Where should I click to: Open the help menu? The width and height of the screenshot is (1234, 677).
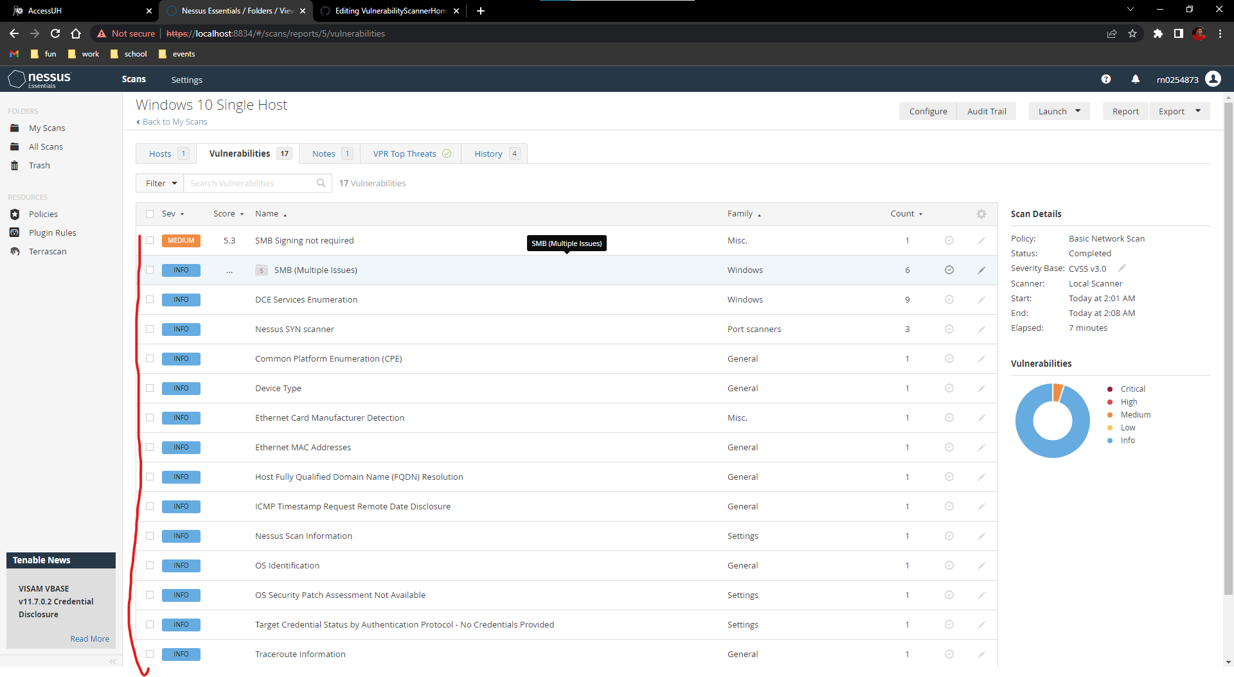pyautogui.click(x=1106, y=78)
